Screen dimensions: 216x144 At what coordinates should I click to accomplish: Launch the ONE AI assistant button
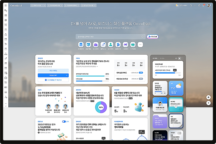click(x=153, y=37)
